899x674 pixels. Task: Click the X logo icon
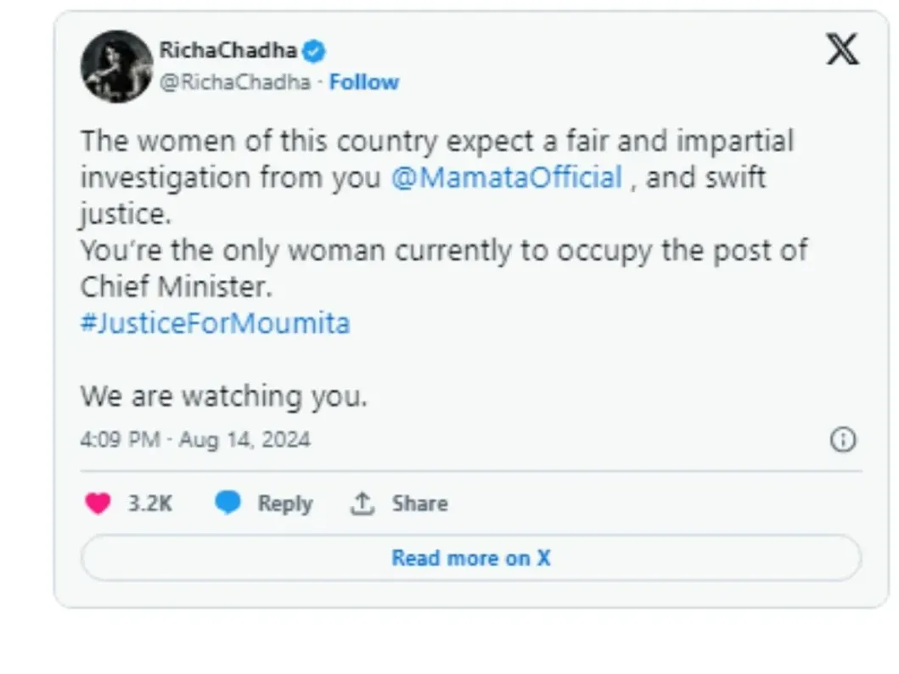842,49
